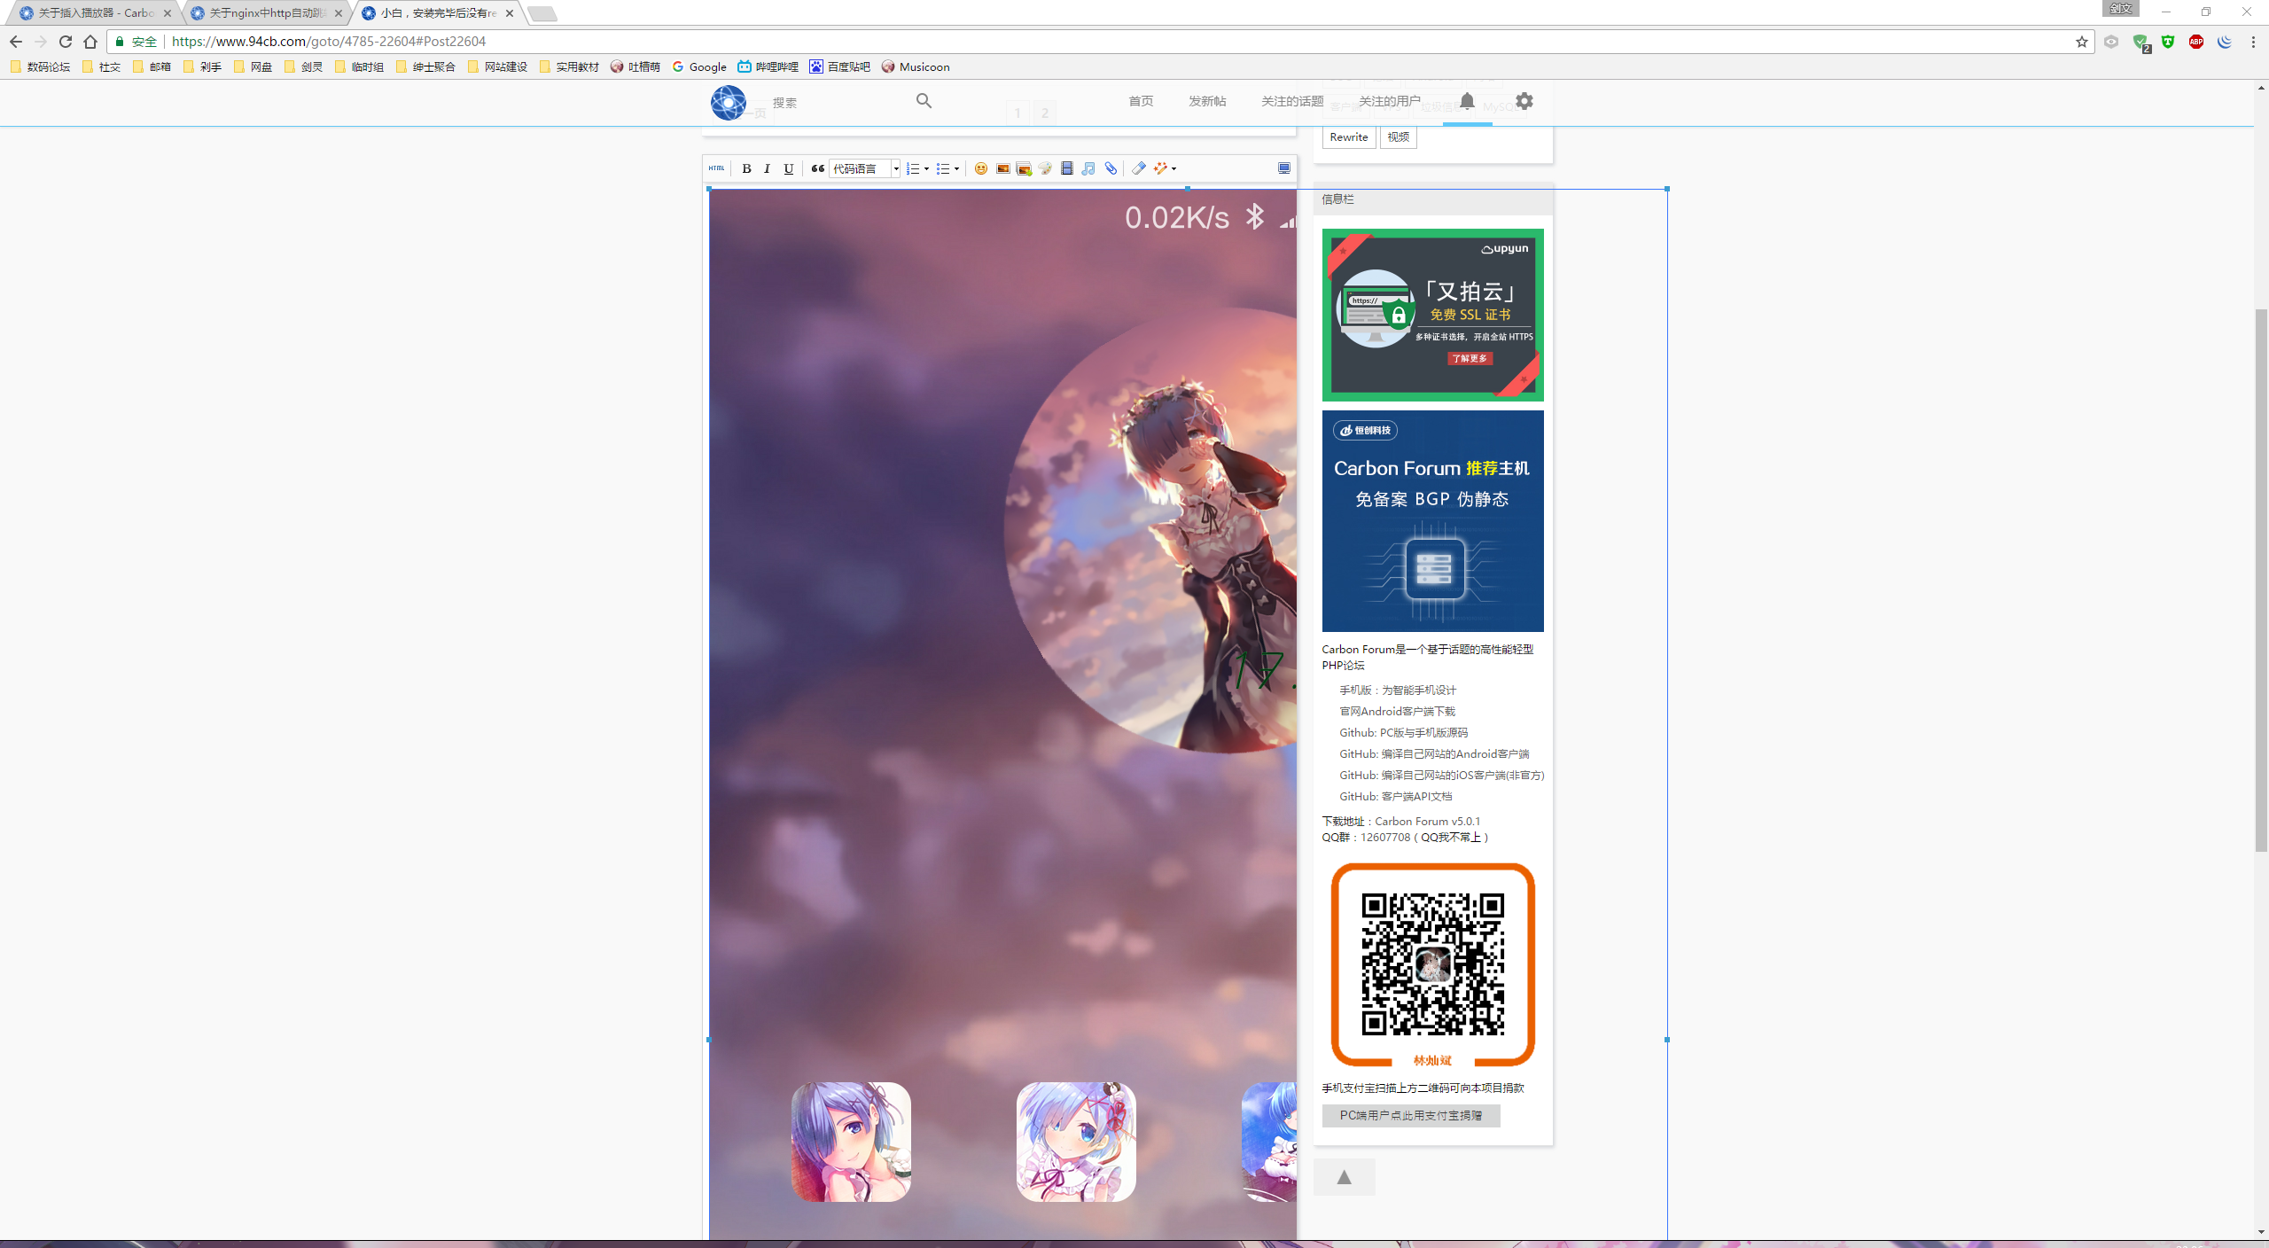Go back in browser history

coord(16,42)
